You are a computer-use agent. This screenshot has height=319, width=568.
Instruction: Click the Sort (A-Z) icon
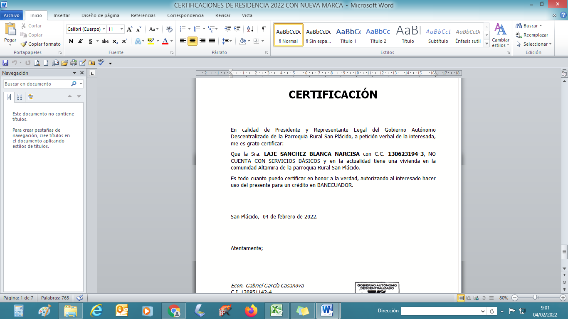tap(250, 29)
